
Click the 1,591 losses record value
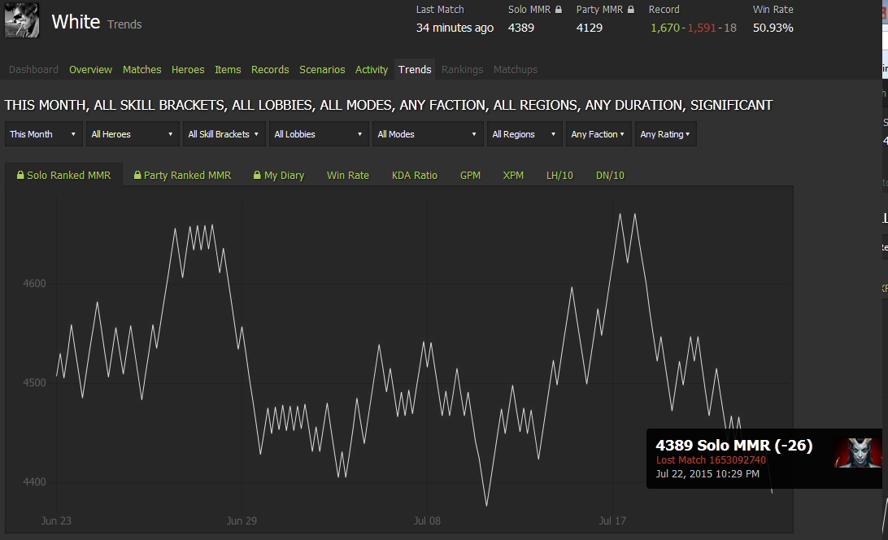702,28
